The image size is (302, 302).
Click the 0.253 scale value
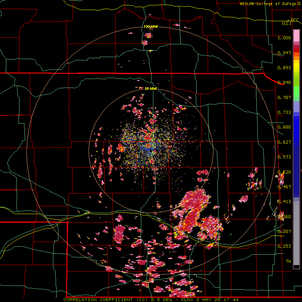(x=284, y=246)
